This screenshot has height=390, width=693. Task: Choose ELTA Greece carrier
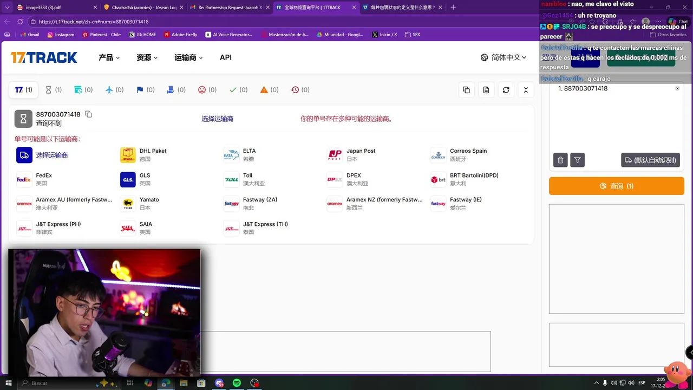point(240,155)
